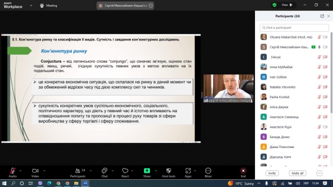The height and width of the screenshot is (187, 333).
Task: Toggle Oksana Makarchuk's microphone icon
Action: pyautogui.click(x=319, y=37)
